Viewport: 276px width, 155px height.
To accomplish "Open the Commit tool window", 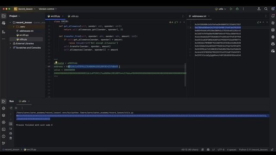I will 3,23.
